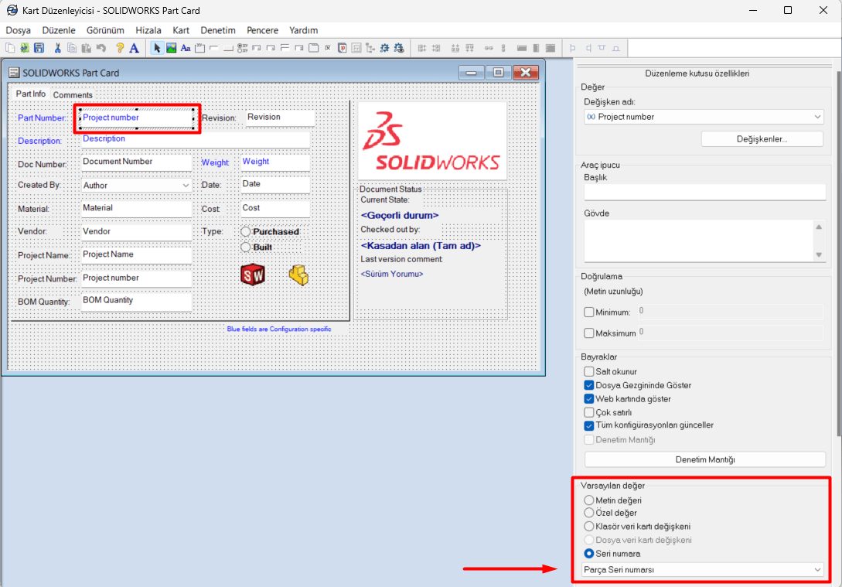Image resolution: width=842 pixels, height=587 pixels.
Task: Click the Denetim Mantığı button
Action: [x=705, y=459]
